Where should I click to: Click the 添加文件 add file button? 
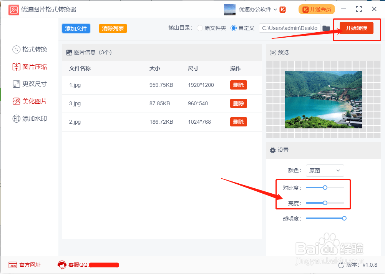coord(76,28)
